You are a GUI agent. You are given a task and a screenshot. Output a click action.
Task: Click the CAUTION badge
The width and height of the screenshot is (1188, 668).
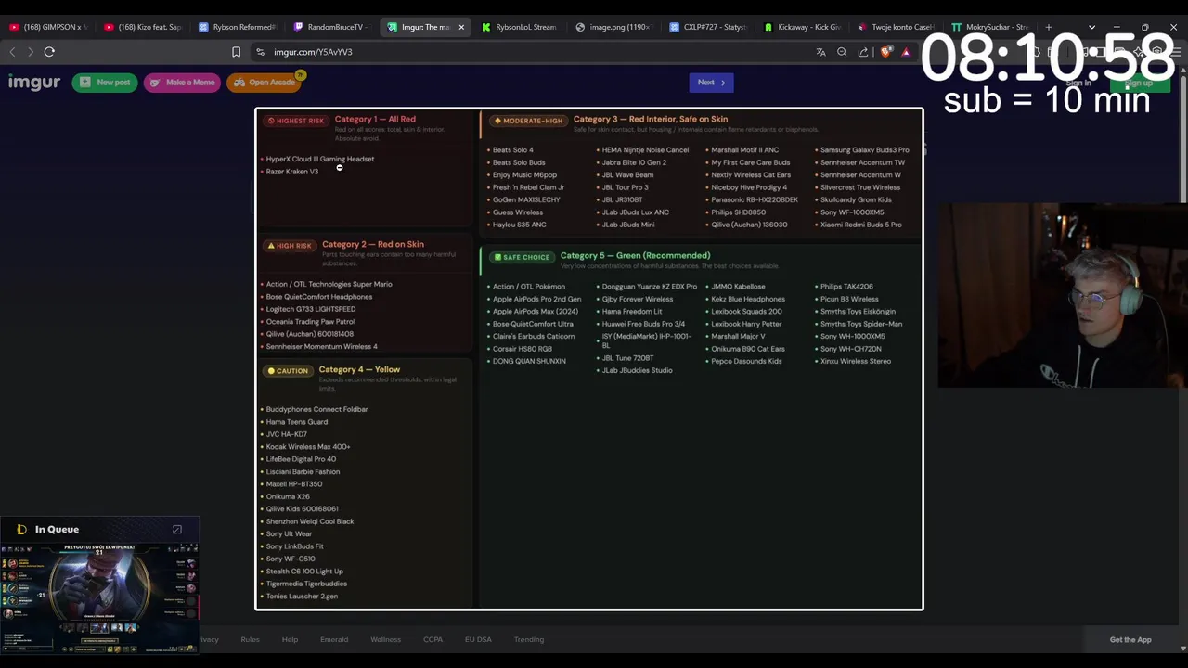pyautogui.click(x=288, y=371)
